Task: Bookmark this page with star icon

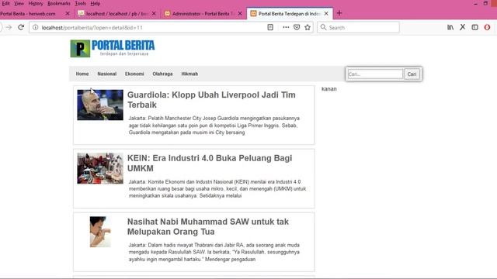Action: pos(308,28)
